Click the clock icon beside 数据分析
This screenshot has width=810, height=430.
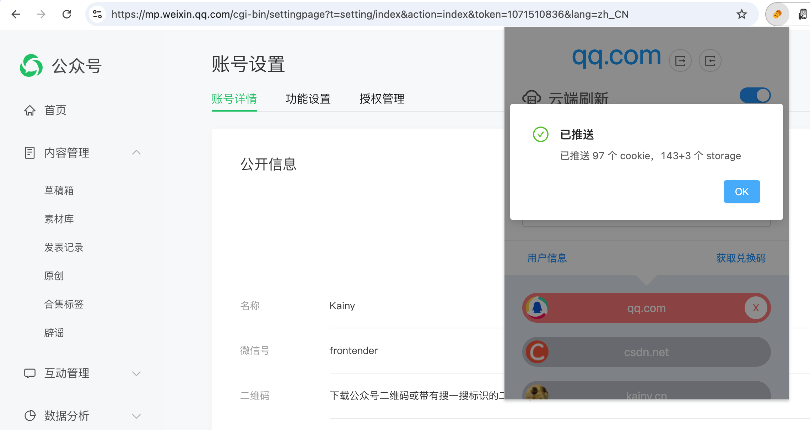pyautogui.click(x=30, y=415)
